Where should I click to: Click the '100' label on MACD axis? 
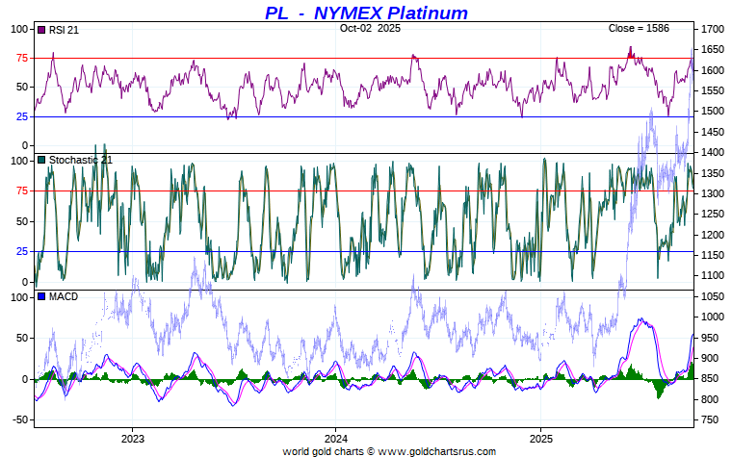(19, 297)
